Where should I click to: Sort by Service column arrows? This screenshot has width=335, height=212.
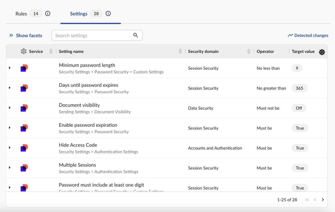[51, 51]
